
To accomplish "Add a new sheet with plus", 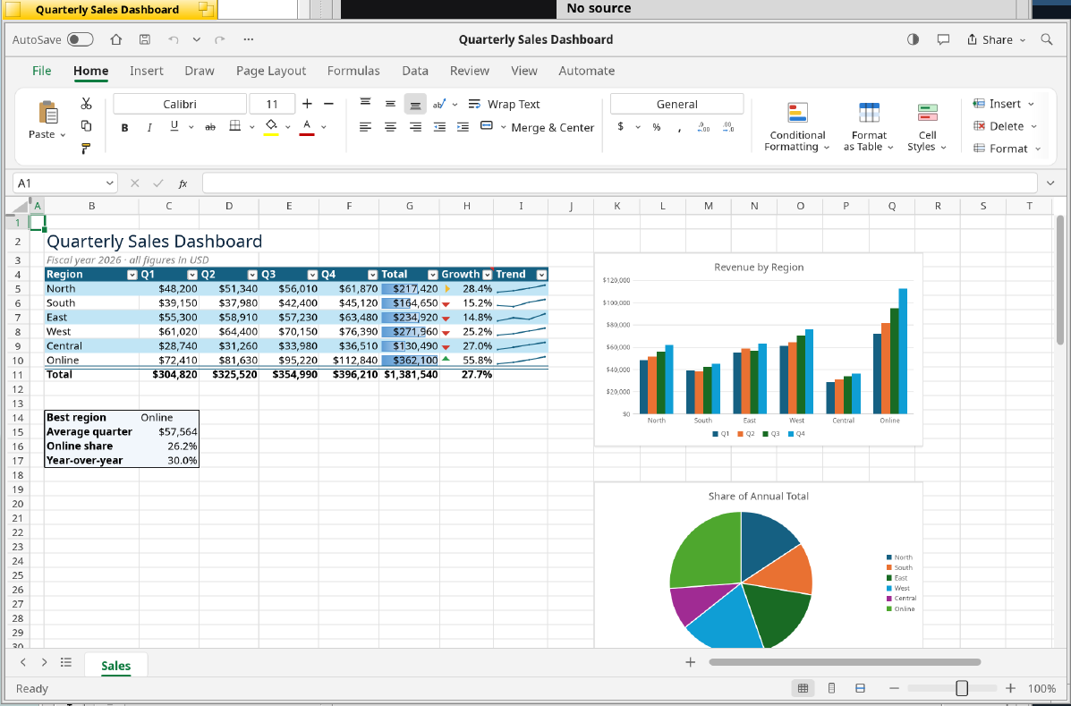I will (x=690, y=661).
